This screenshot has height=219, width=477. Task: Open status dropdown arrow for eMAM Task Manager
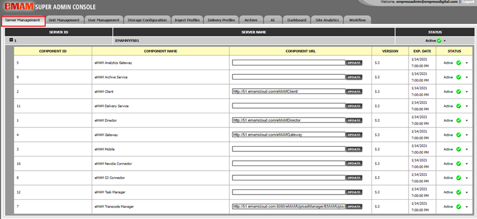click(467, 192)
